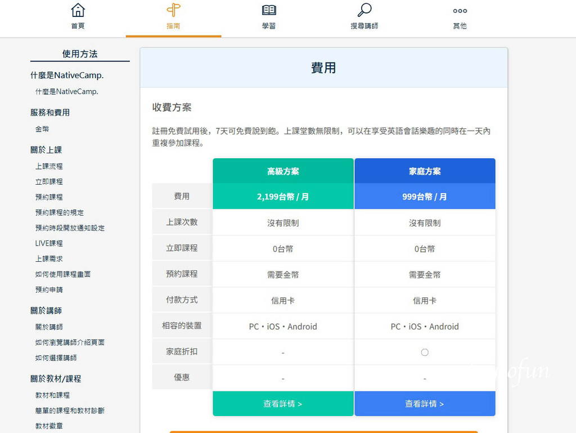Click the 上課次數 row label
This screenshot has height=433, width=576.
[x=182, y=222]
